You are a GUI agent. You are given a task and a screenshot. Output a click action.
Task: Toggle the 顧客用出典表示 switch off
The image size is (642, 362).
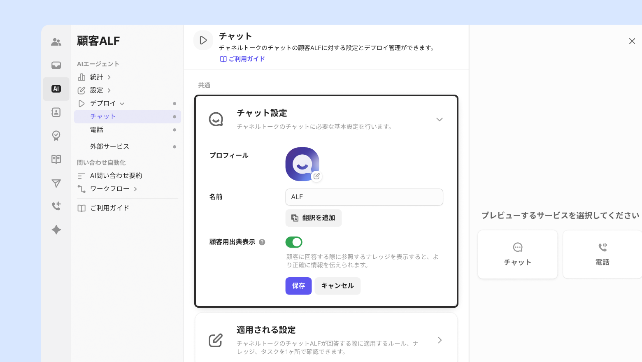click(x=294, y=242)
